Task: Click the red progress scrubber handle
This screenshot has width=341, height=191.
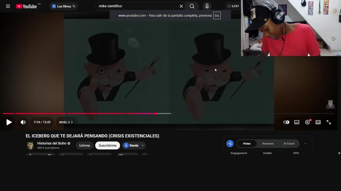Action: (156, 114)
